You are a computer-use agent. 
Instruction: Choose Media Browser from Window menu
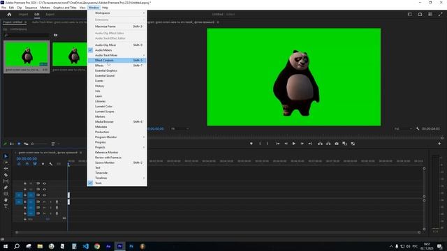117,122
